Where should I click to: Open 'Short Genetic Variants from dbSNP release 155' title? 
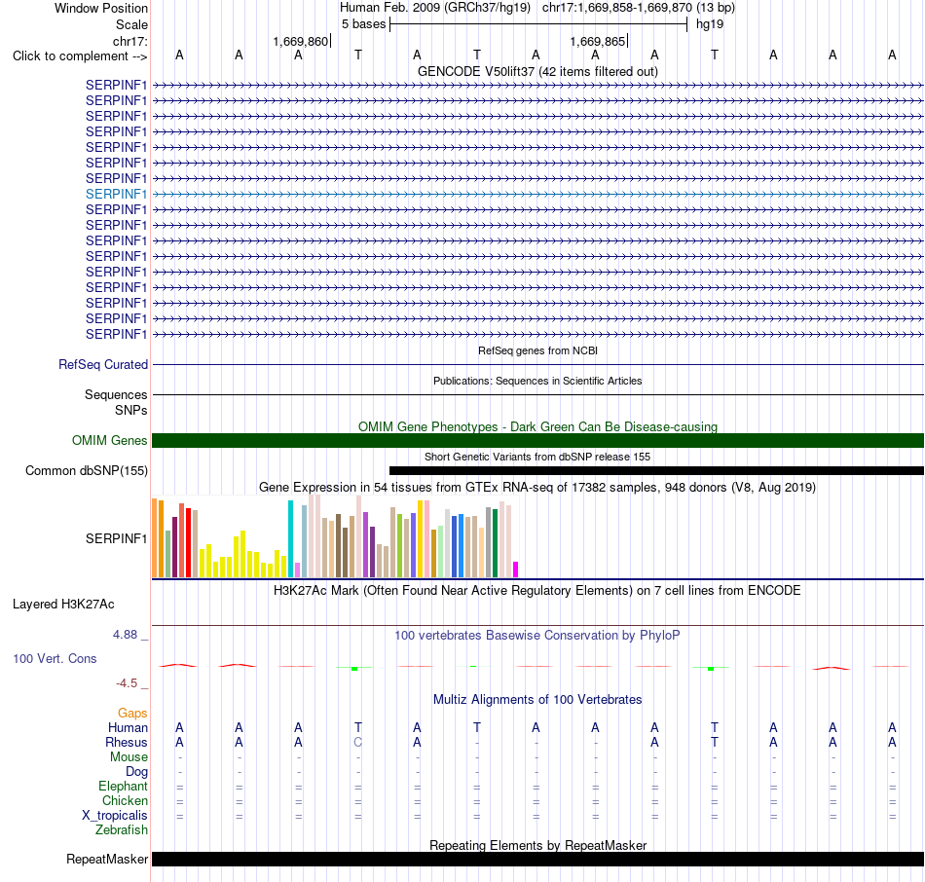(x=537, y=457)
